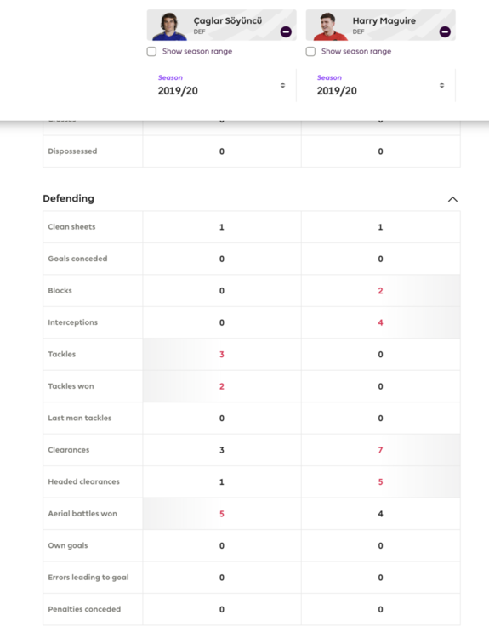The image size is (489, 638).
Task: Click the Tackles row label
Action: [62, 355]
